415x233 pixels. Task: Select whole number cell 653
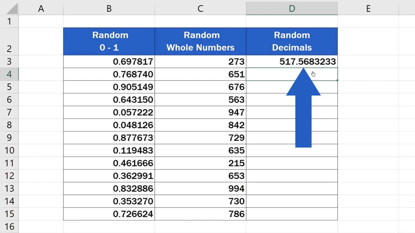coord(200,176)
